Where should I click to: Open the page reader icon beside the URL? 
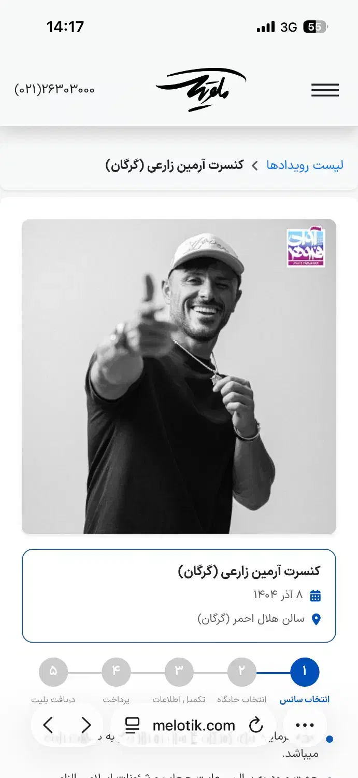click(x=133, y=725)
